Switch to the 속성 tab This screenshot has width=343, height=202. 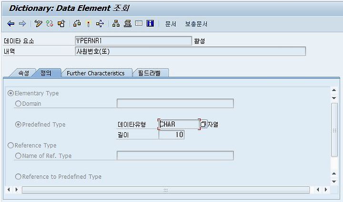(x=23, y=73)
